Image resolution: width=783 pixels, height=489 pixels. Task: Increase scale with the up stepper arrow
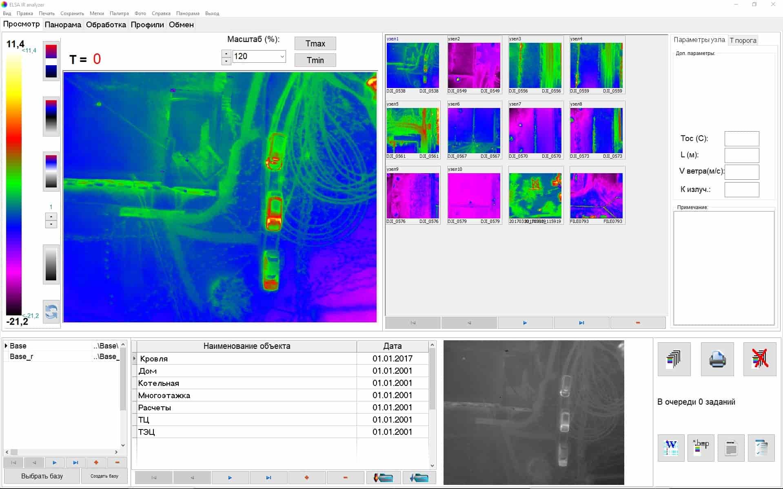[226, 53]
